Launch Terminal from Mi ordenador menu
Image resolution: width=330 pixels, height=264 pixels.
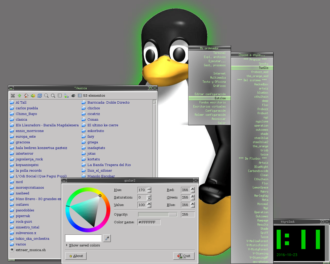click(210, 53)
